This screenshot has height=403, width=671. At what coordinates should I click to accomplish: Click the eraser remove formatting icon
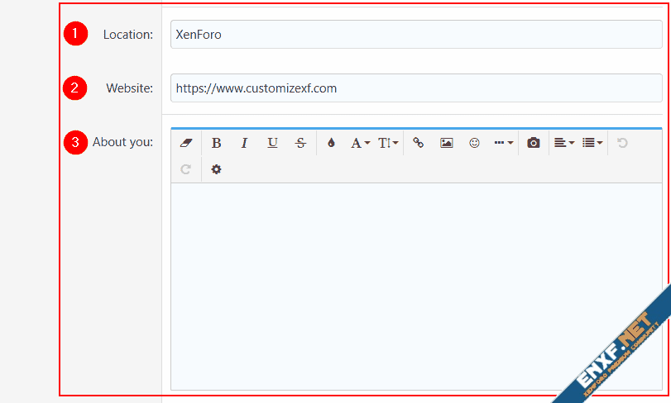[186, 143]
